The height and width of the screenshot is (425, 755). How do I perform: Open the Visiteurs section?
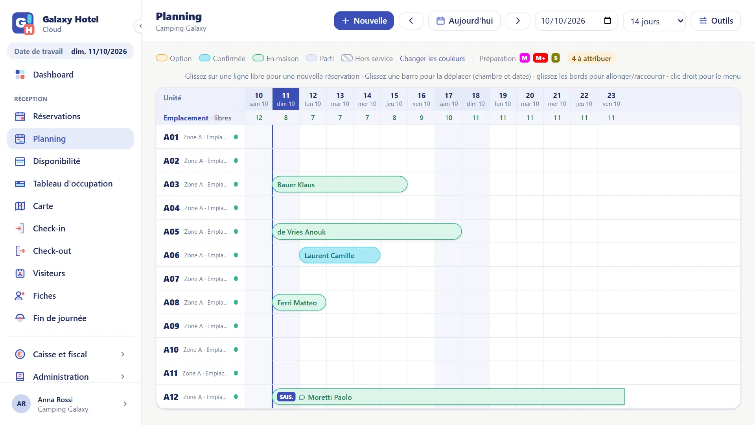coord(70,273)
